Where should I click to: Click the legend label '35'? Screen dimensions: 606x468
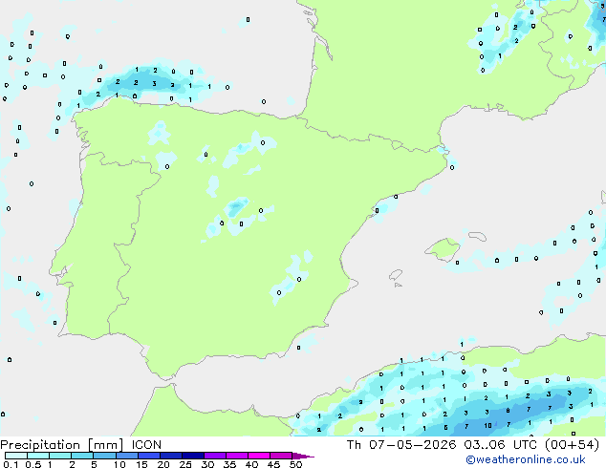click(229, 464)
